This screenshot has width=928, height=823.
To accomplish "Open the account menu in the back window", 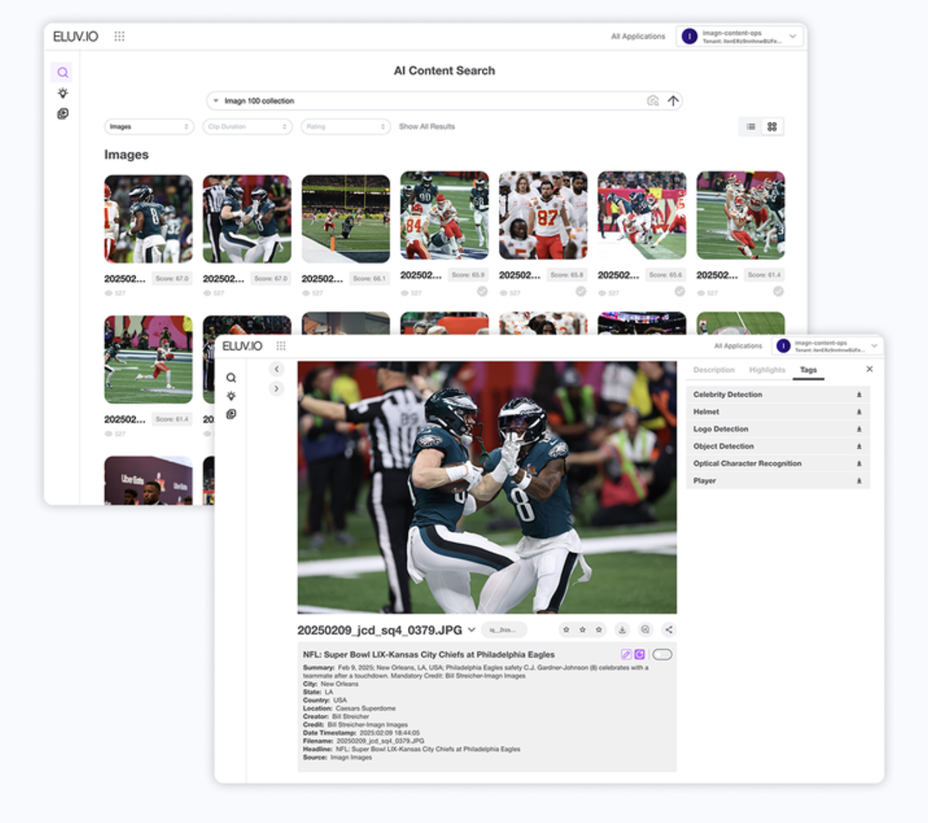I will (740, 36).
